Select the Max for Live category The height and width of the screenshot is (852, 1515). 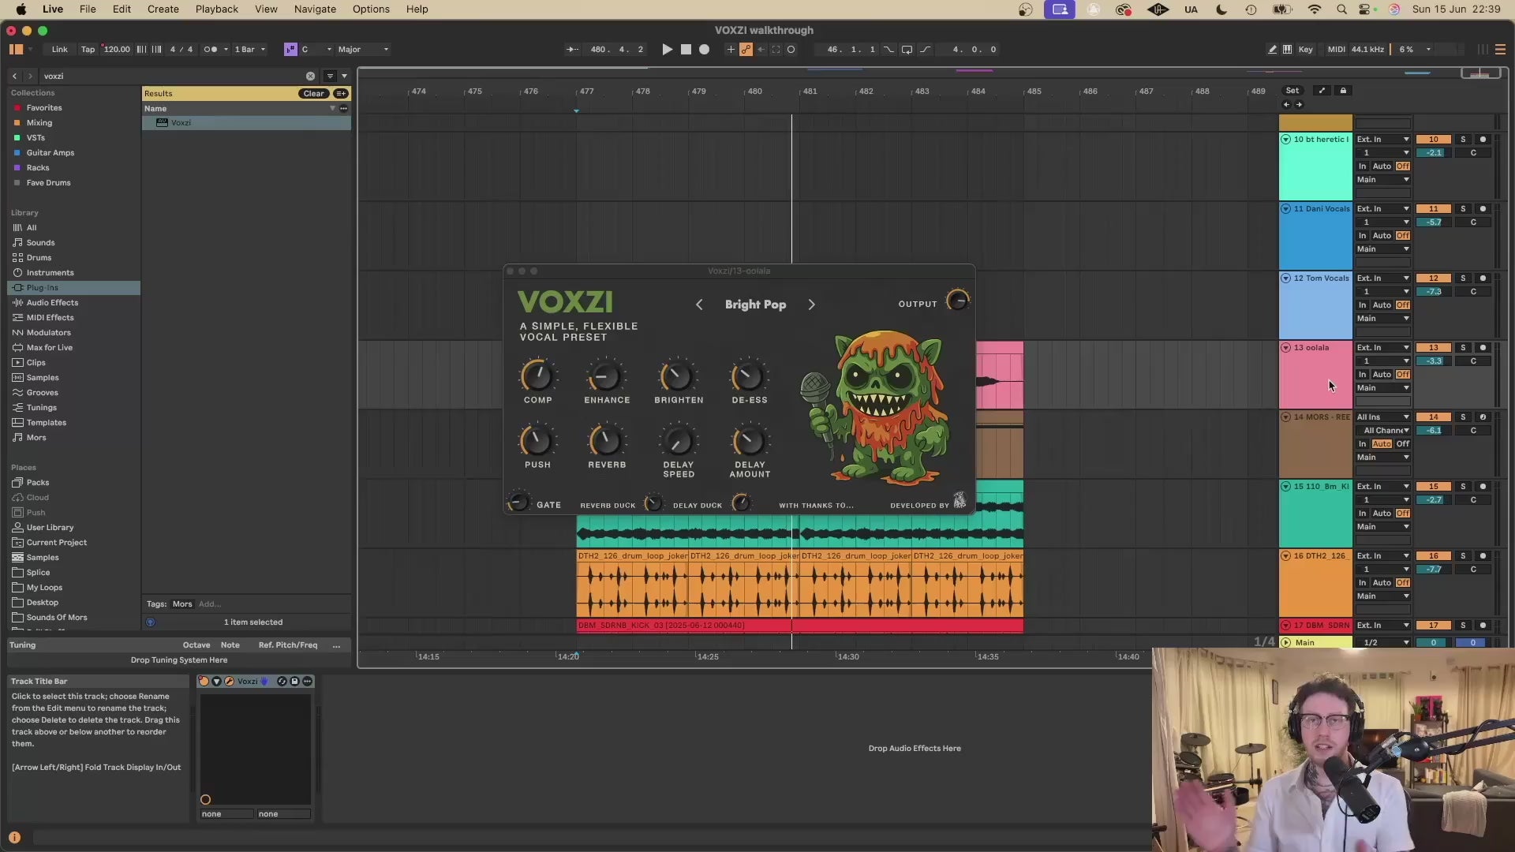[x=49, y=347]
